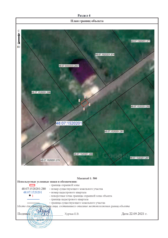Viewport: 168px width, 238px height.
Task: Click the 'План границ объекта' heading
Action: [87, 21]
